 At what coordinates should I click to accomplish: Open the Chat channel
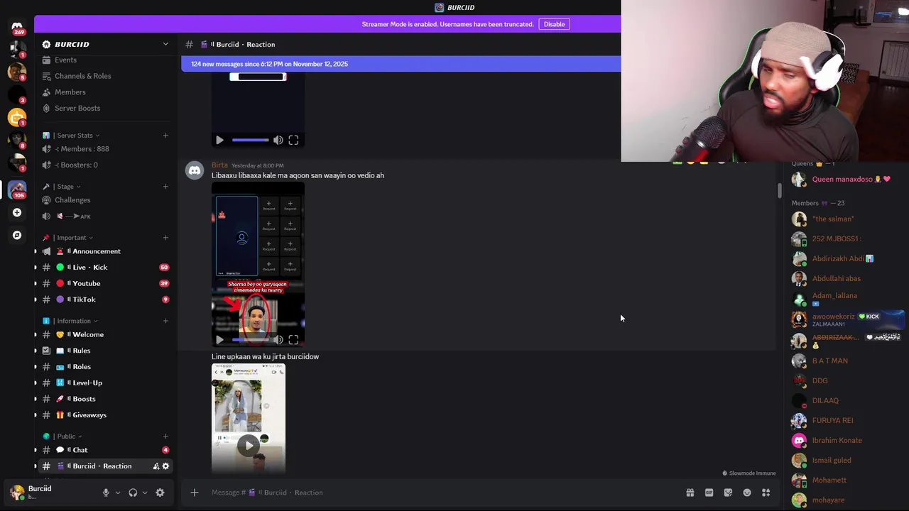105,450
